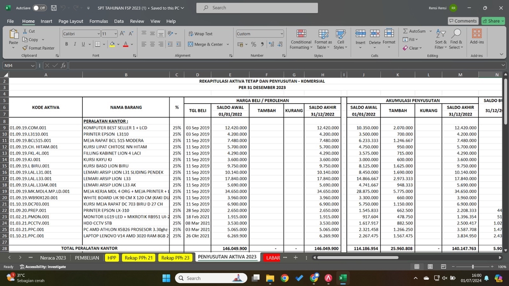Toggle Underline formatting
The image size is (509, 286).
pos(83,44)
